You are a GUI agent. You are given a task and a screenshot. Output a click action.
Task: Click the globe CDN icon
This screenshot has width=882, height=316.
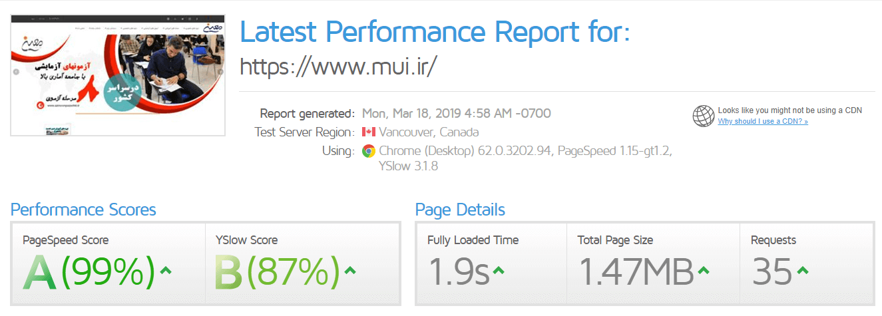703,116
